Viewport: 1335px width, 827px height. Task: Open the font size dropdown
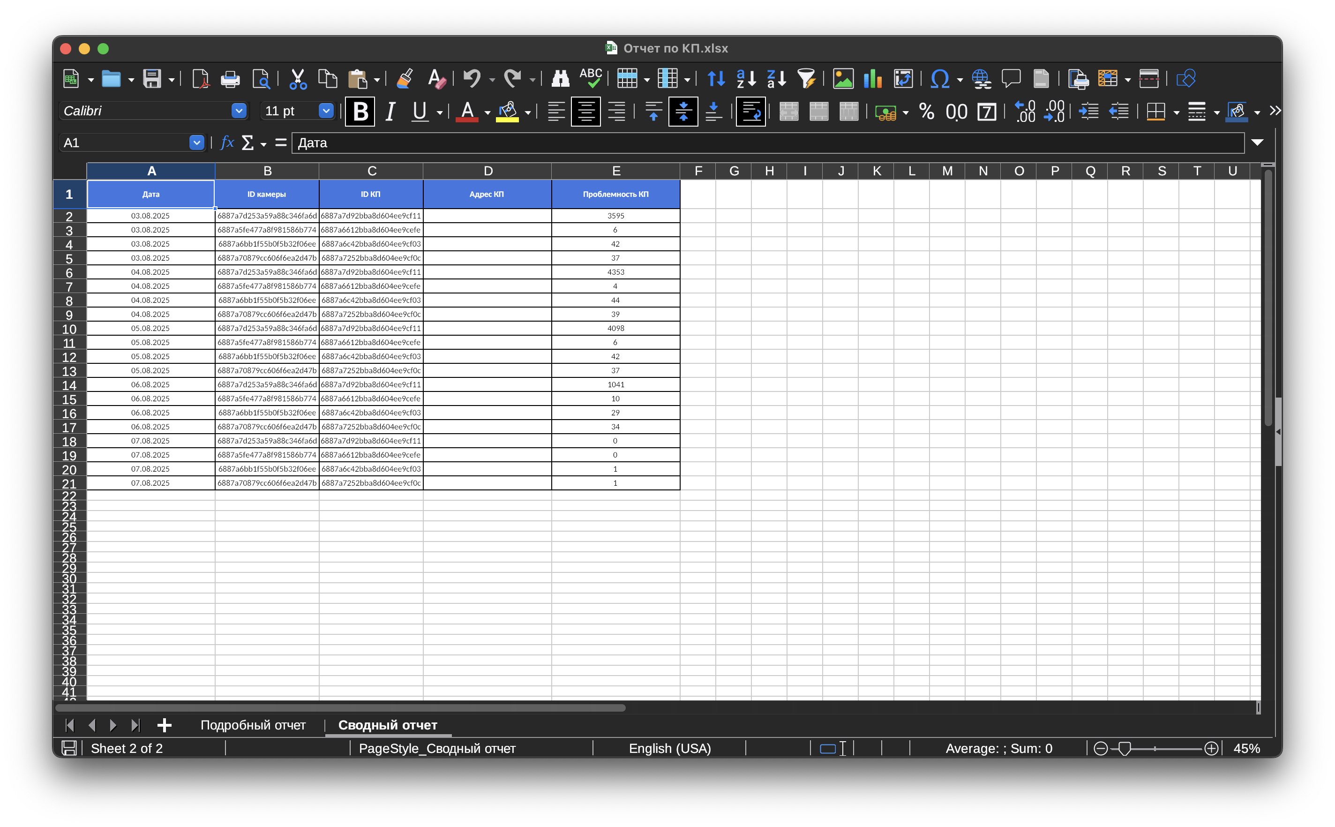click(x=326, y=111)
